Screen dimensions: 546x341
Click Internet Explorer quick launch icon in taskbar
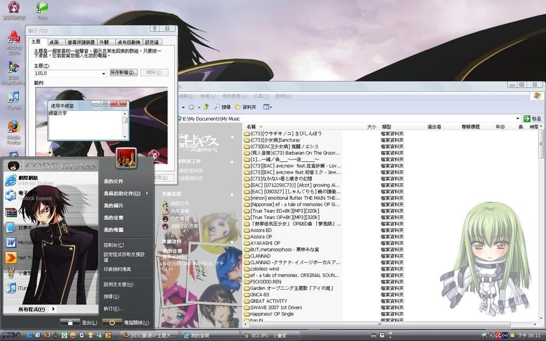pos(30,336)
